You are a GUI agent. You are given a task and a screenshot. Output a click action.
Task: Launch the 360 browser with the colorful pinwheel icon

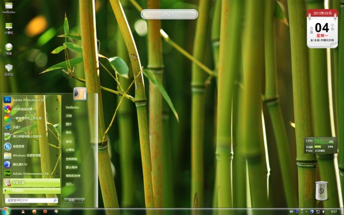pos(32,109)
